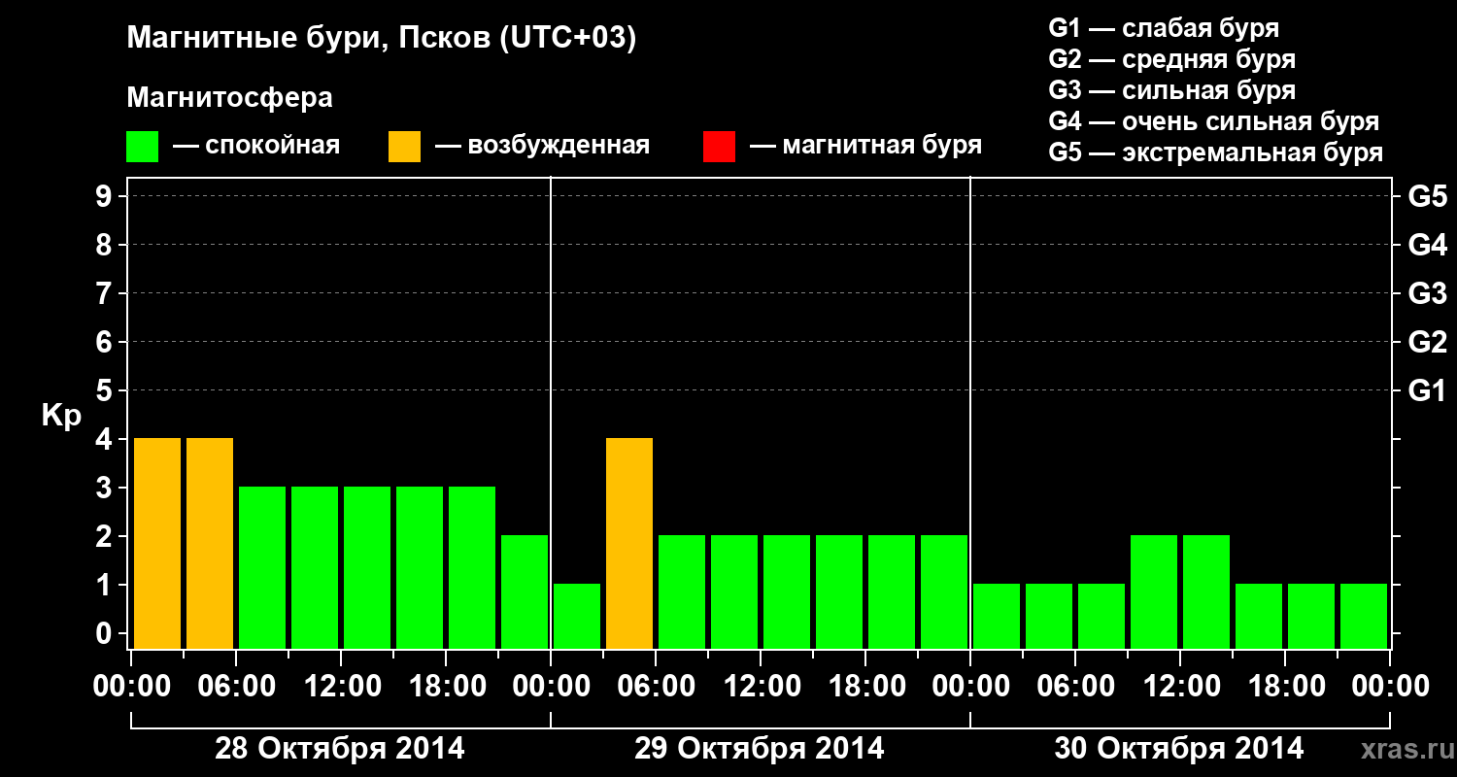Image resolution: width=1457 pixels, height=777 pixels.
Task: Click the 'G1 — слабая буря' description line
Action: coord(1164,27)
